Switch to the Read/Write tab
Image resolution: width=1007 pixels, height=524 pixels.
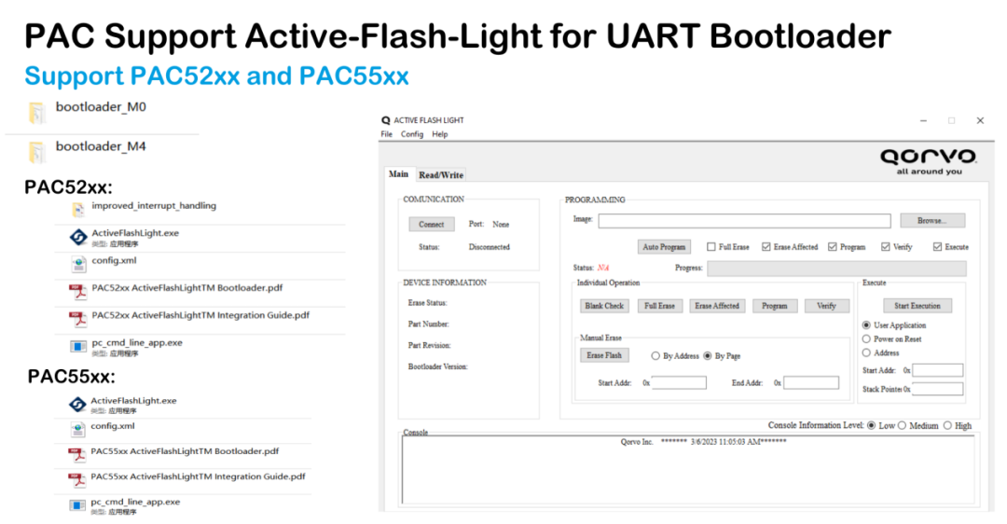(x=440, y=174)
